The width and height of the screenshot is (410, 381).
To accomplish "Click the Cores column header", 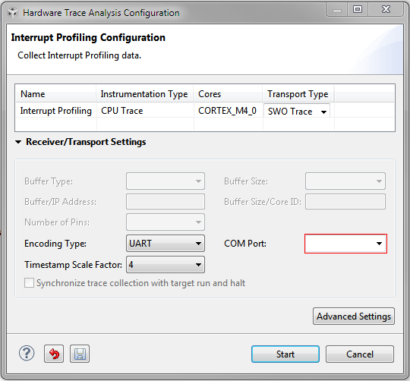I will [x=228, y=93].
